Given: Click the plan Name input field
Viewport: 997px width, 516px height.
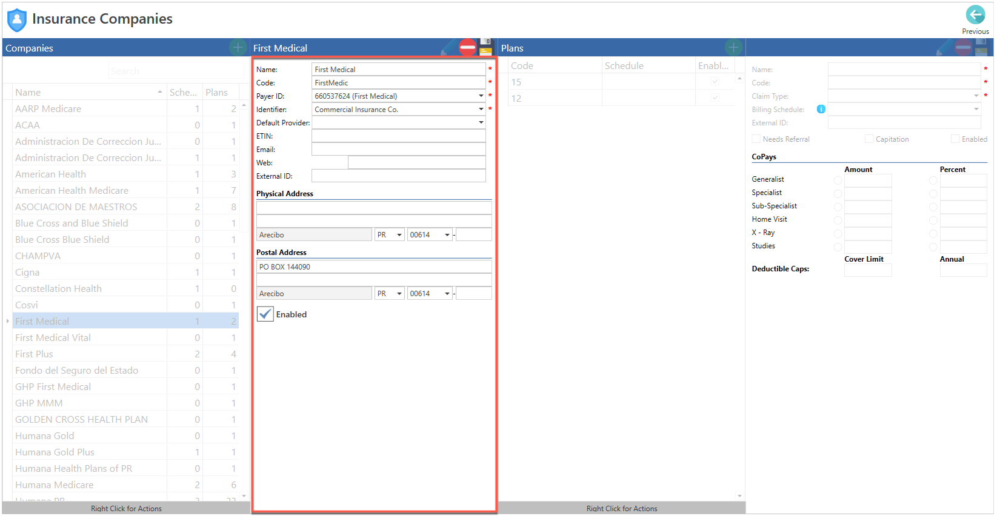Looking at the screenshot, I should 904,69.
